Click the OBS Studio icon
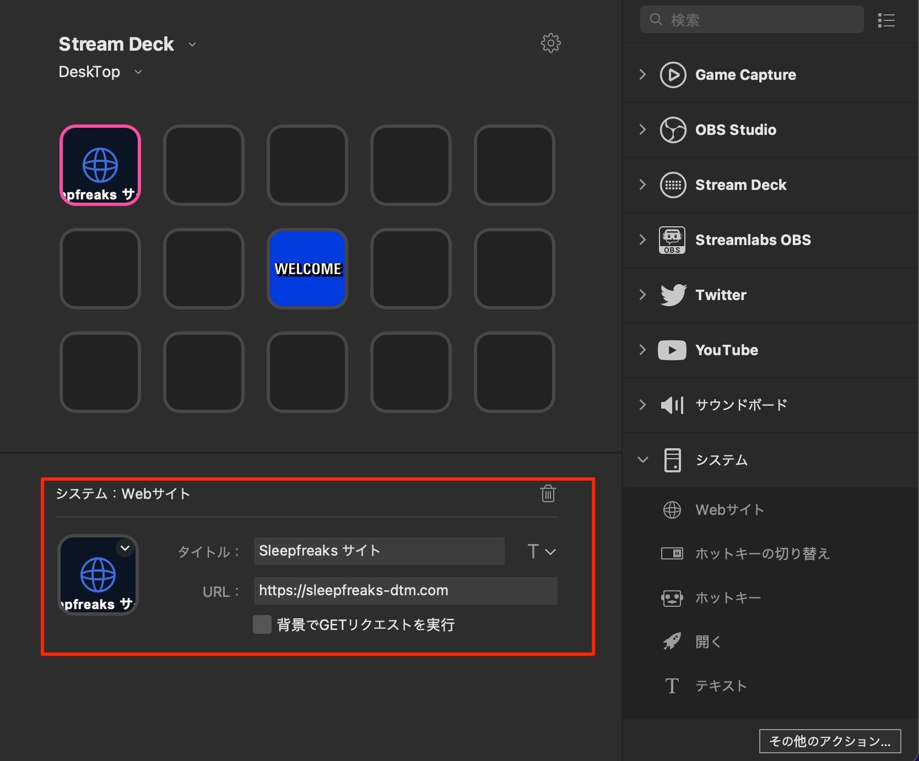The width and height of the screenshot is (919, 761). tap(673, 130)
